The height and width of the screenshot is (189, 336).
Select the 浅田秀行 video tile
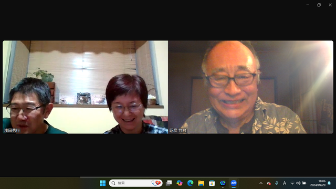(85, 87)
